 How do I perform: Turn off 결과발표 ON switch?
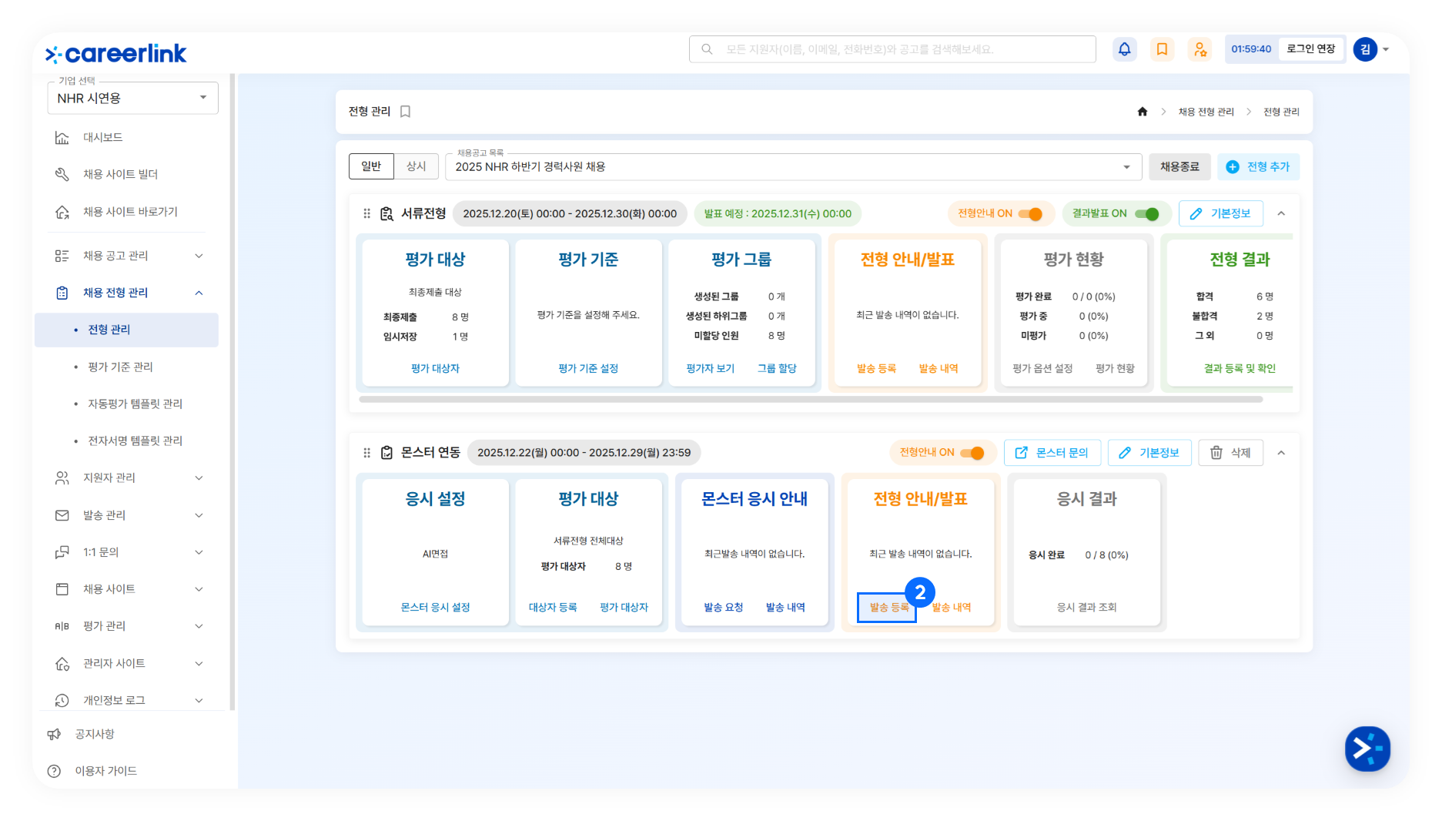pyautogui.click(x=1146, y=214)
